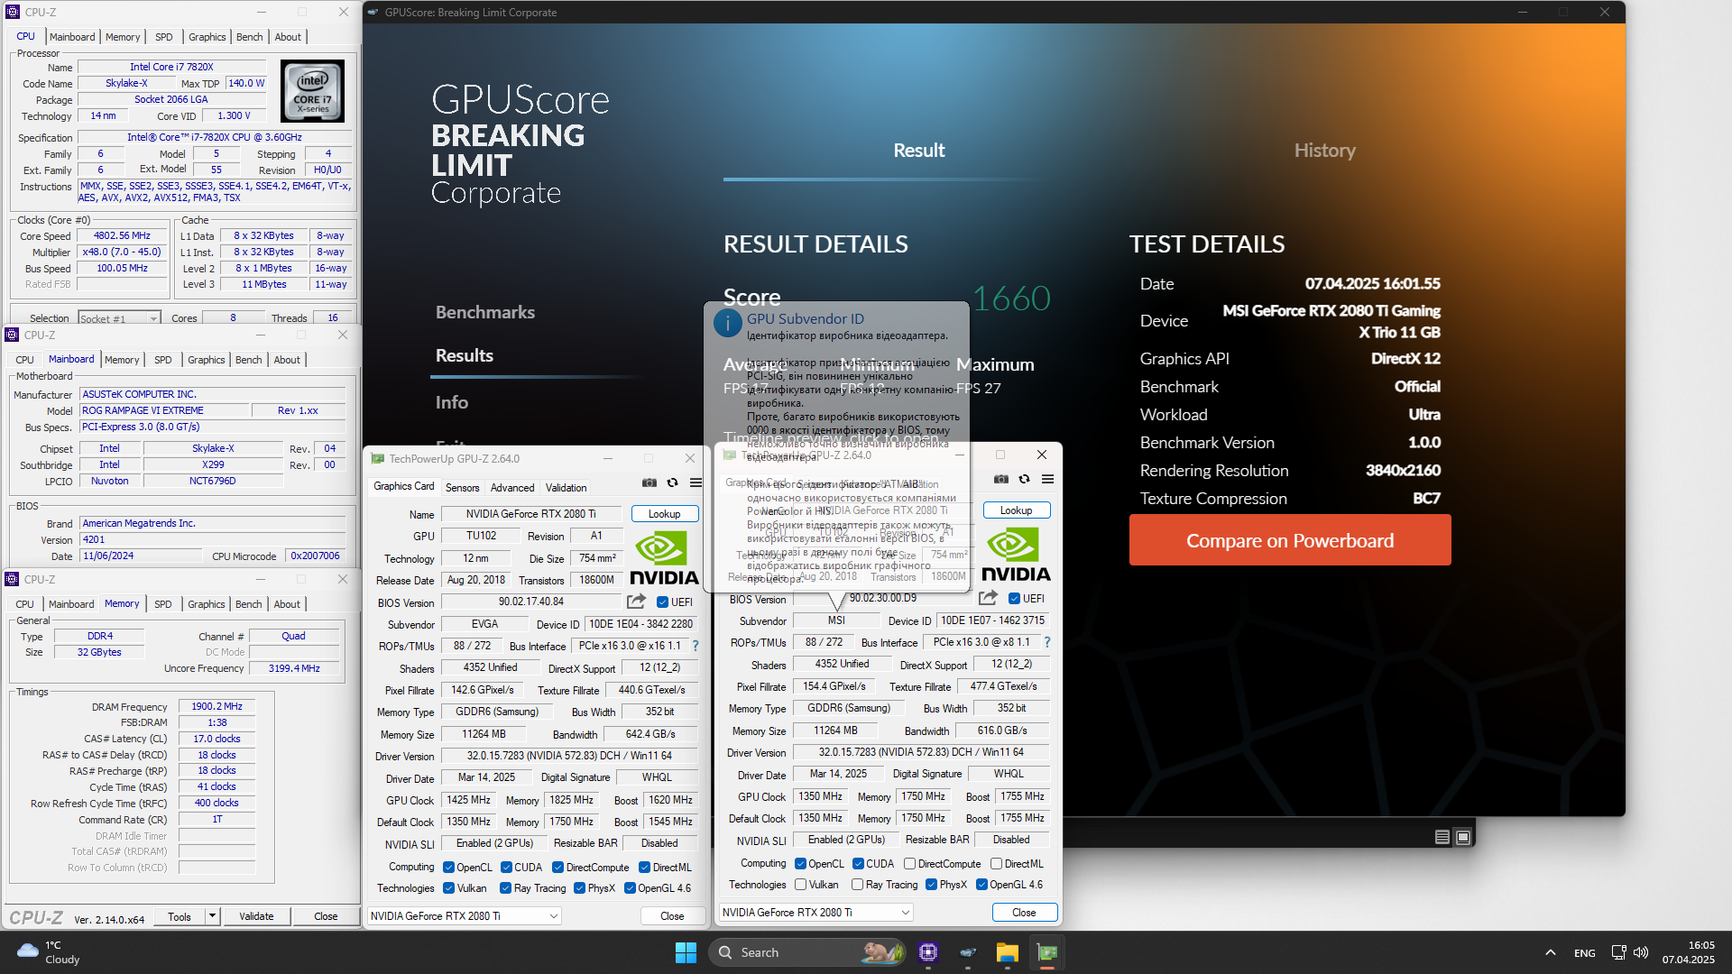The height and width of the screenshot is (974, 1732).
Task: Click Lookup button in right GPU-Z
Action: (x=1016, y=510)
